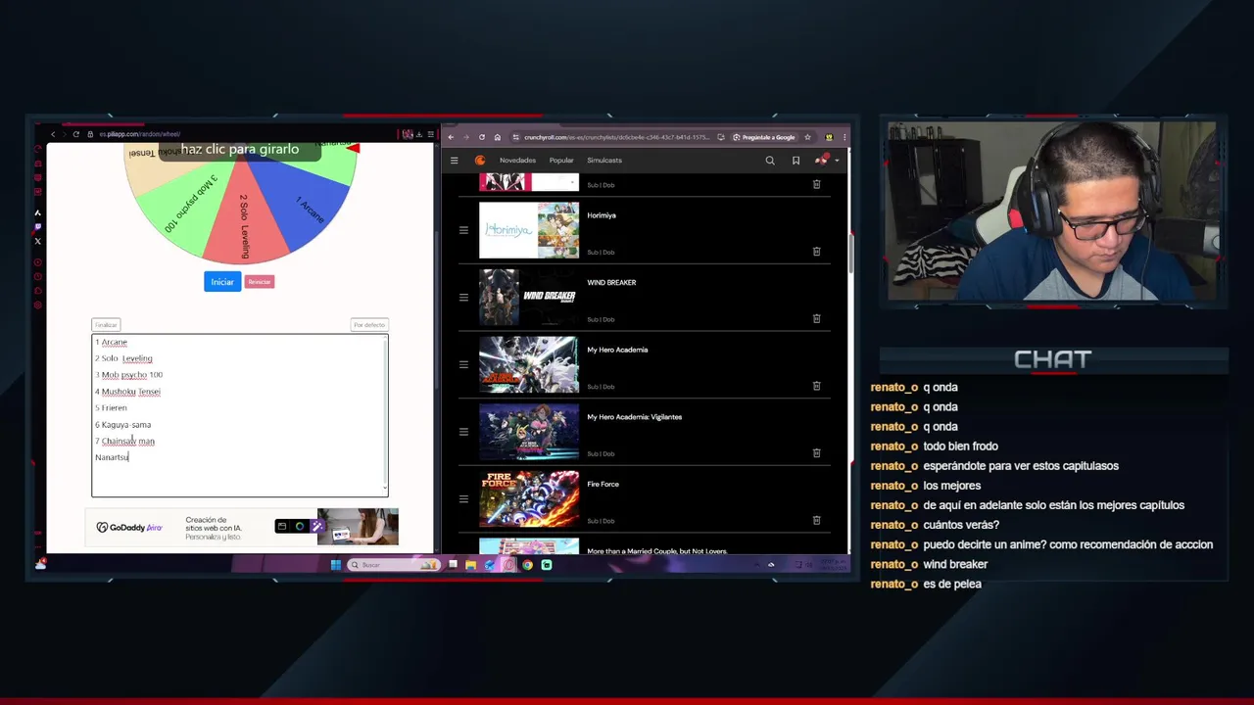Viewport: 1254px width, 705px height.
Task: Click the piliapp address bar
Action: coord(139,134)
